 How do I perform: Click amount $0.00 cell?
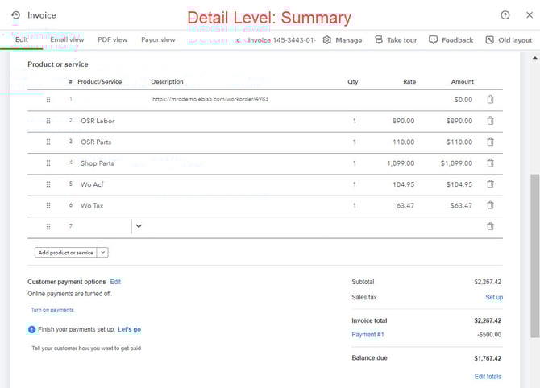tap(463, 100)
